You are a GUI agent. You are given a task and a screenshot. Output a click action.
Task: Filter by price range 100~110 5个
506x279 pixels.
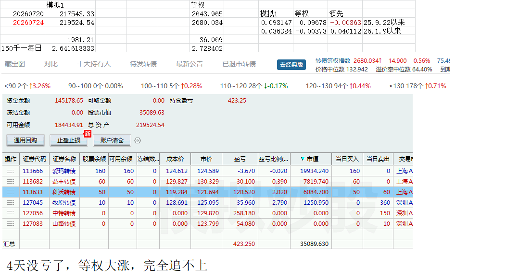click(171, 86)
